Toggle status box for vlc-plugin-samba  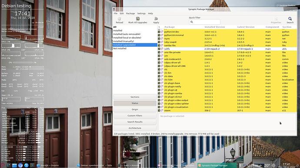[x=159, y=94]
